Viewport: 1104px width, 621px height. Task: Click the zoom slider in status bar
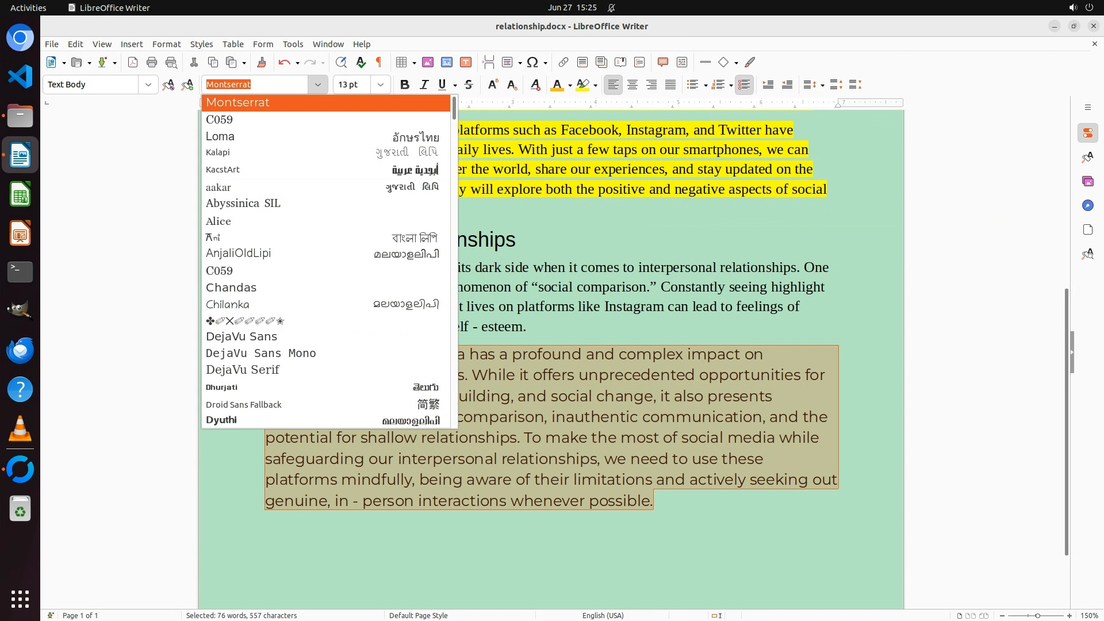click(x=1037, y=615)
